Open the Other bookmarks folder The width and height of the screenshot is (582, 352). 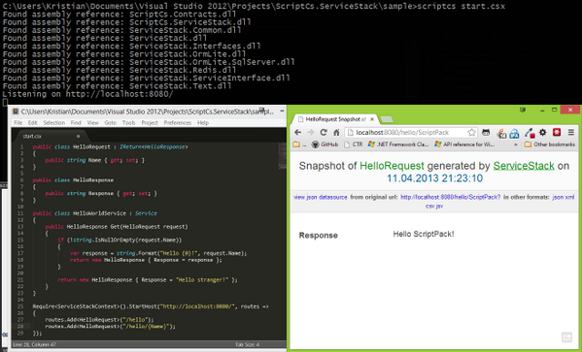click(x=550, y=144)
